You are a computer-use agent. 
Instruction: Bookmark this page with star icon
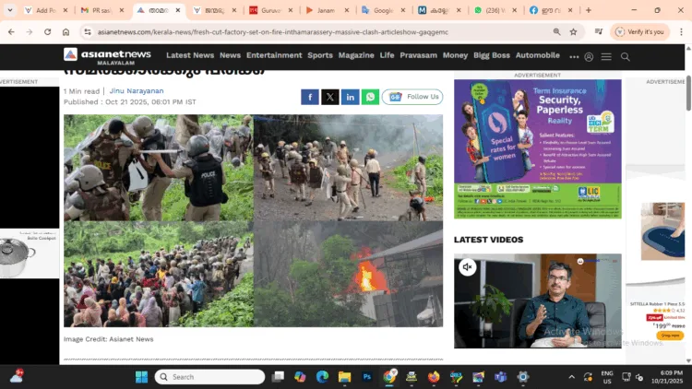[x=573, y=31]
